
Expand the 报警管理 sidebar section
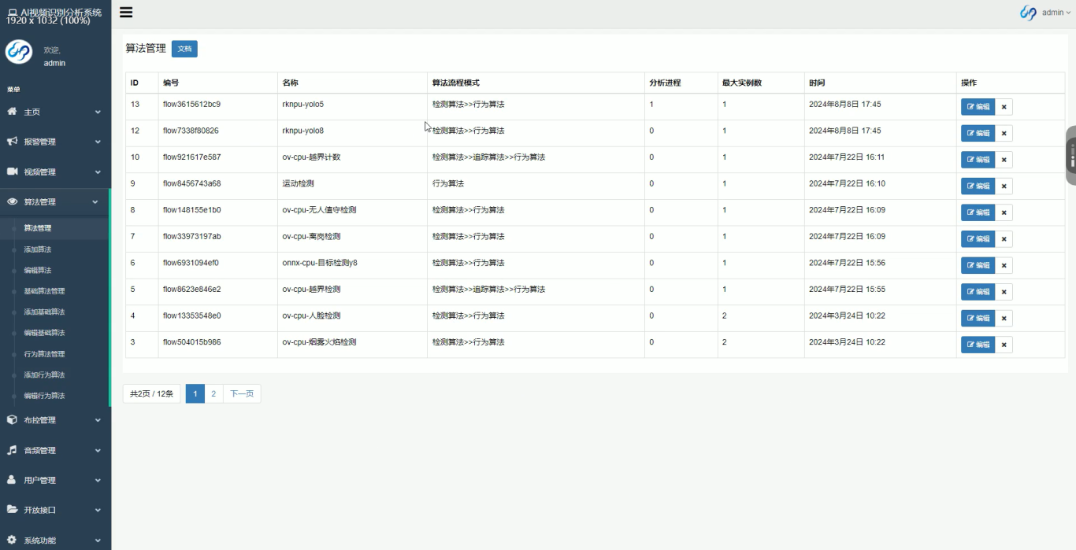pyautogui.click(x=54, y=142)
